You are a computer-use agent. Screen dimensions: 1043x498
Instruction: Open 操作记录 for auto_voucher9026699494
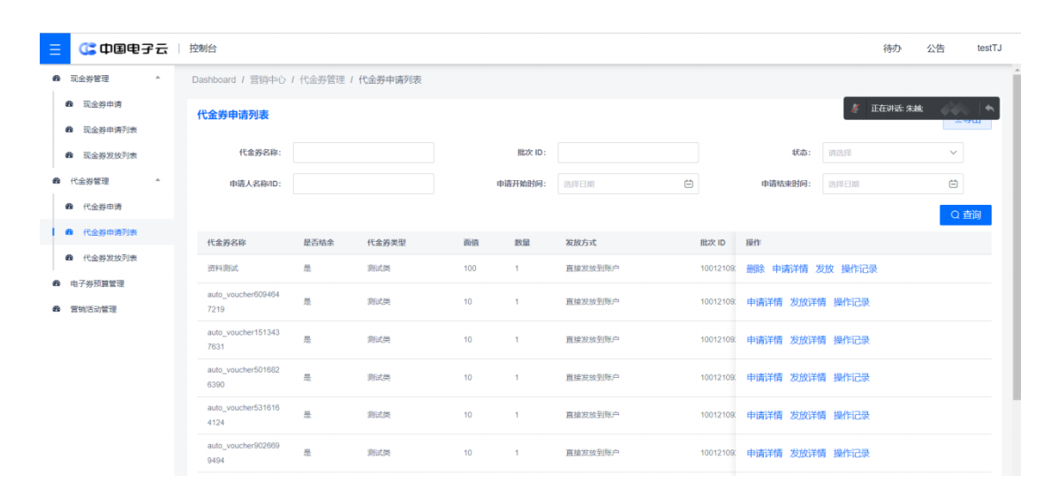[851, 453]
